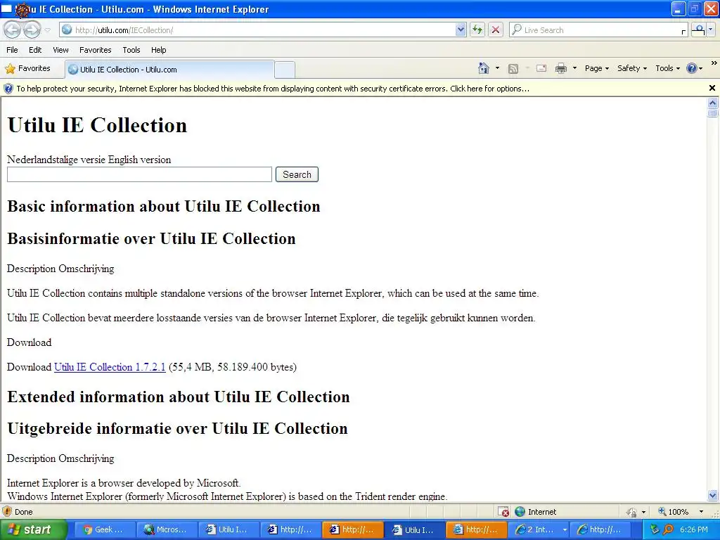Click the Internet security zone indicator

point(535,512)
